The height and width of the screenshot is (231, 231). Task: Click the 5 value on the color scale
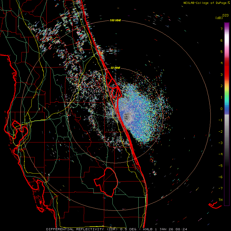point(222,52)
